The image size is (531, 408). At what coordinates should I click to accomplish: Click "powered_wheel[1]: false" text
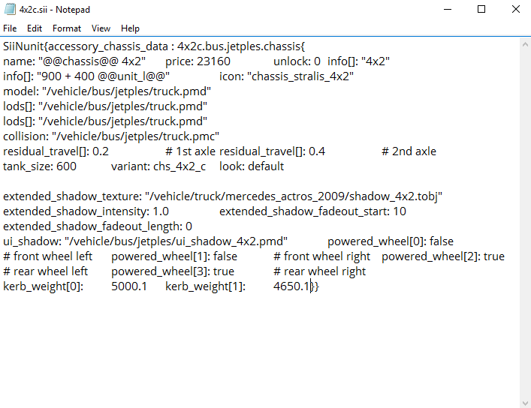coord(174,256)
